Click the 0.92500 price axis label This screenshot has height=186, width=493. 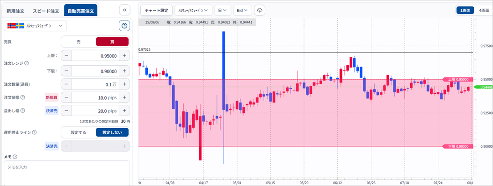(x=486, y=113)
